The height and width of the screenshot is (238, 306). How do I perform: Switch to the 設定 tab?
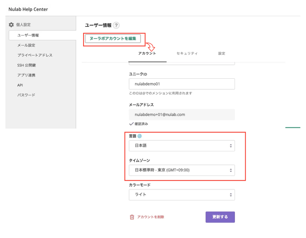[221, 54]
